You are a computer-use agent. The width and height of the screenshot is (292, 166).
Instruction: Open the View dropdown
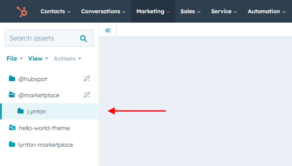click(38, 58)
